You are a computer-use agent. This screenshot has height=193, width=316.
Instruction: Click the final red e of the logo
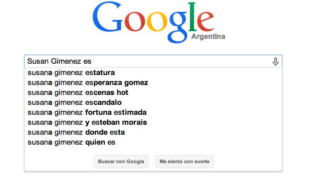(x=205, y=22)
